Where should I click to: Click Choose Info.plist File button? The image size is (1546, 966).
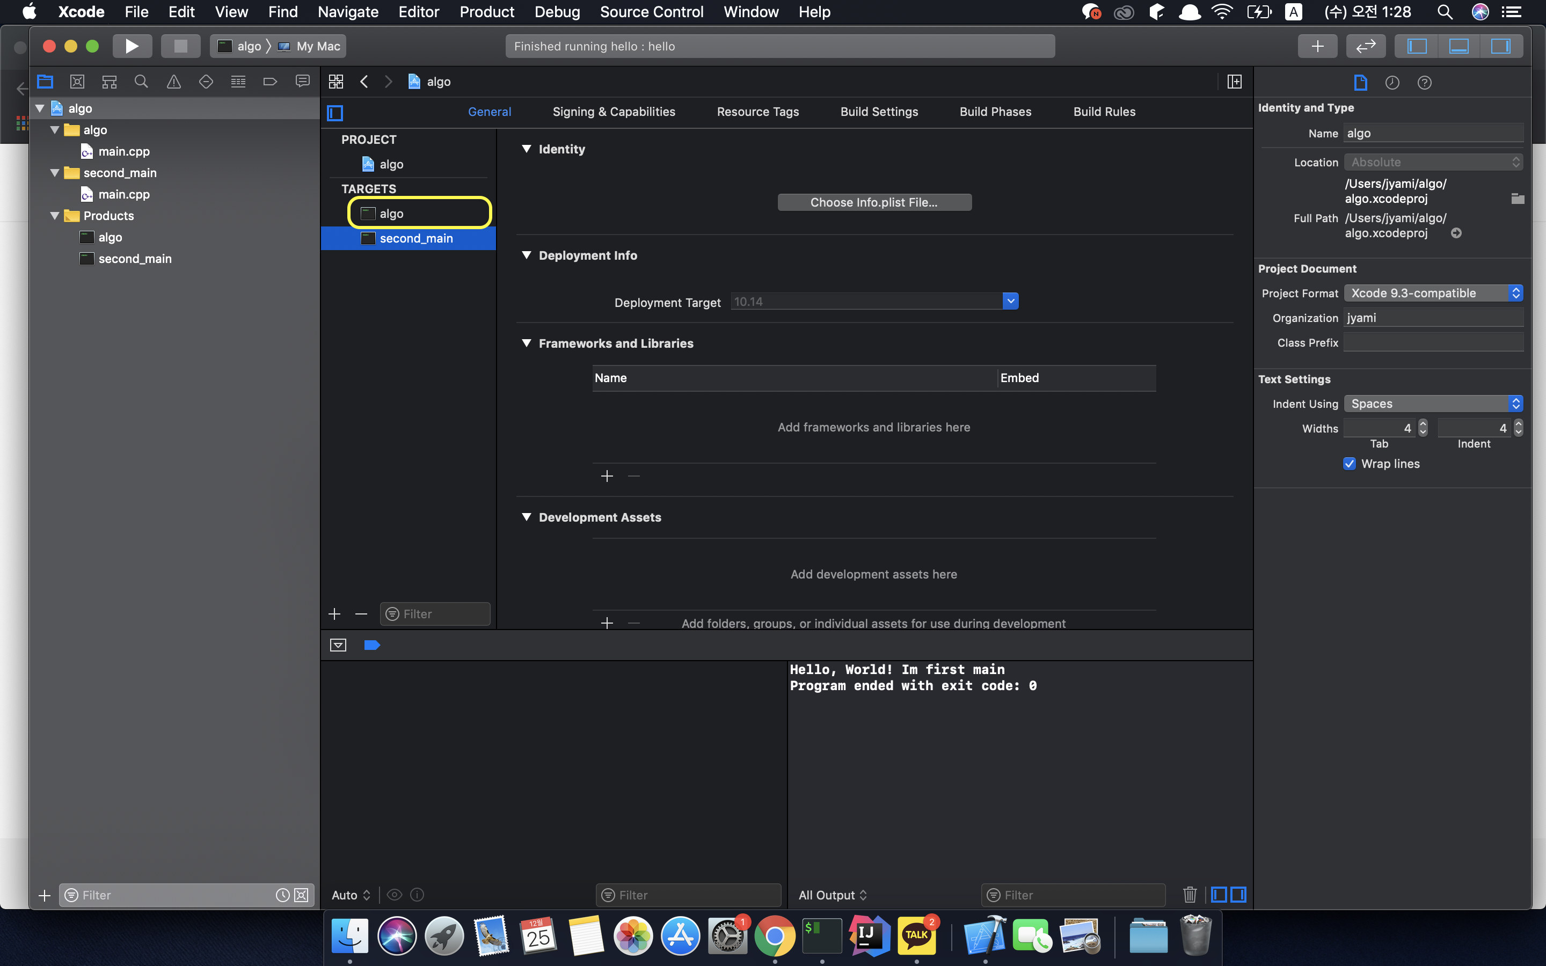coord(874,202)
